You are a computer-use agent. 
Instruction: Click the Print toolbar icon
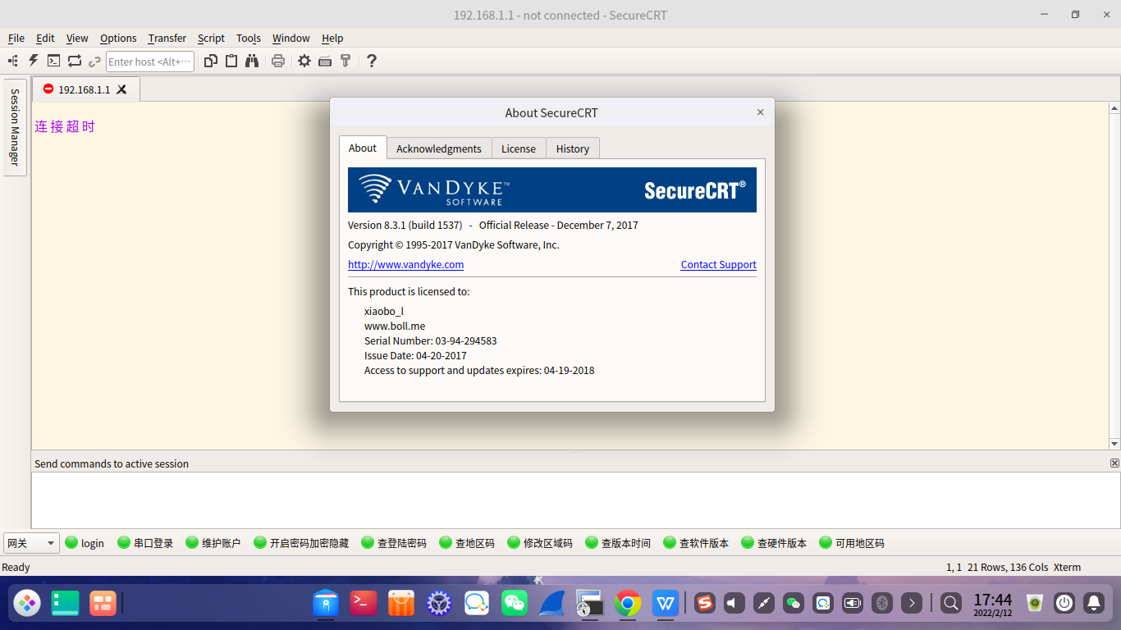[278, 61]
